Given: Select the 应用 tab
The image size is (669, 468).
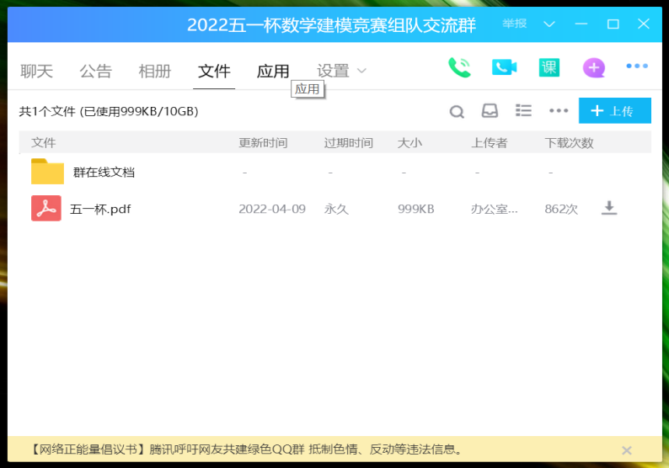Looking at the screenshot, I should [x=273, y=72].
